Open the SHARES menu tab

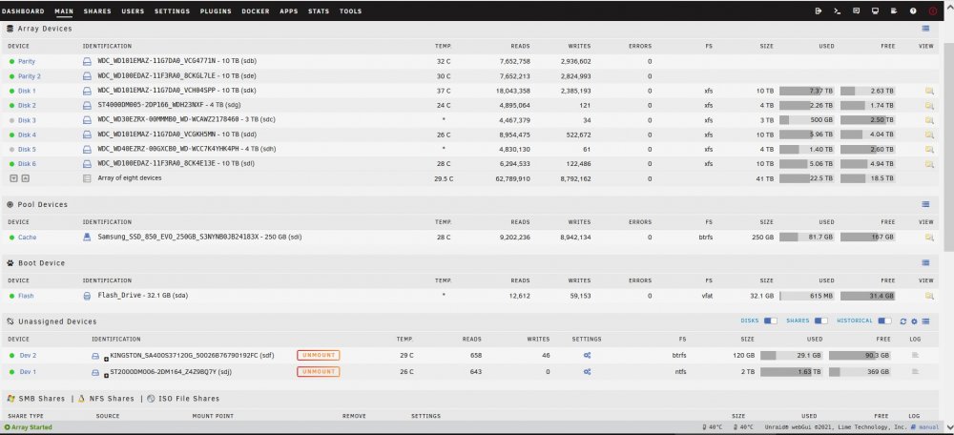[97, 10]
